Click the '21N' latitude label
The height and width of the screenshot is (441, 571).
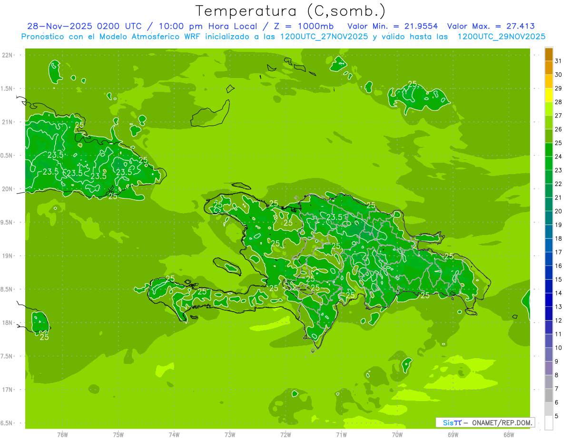pos(8,122)
